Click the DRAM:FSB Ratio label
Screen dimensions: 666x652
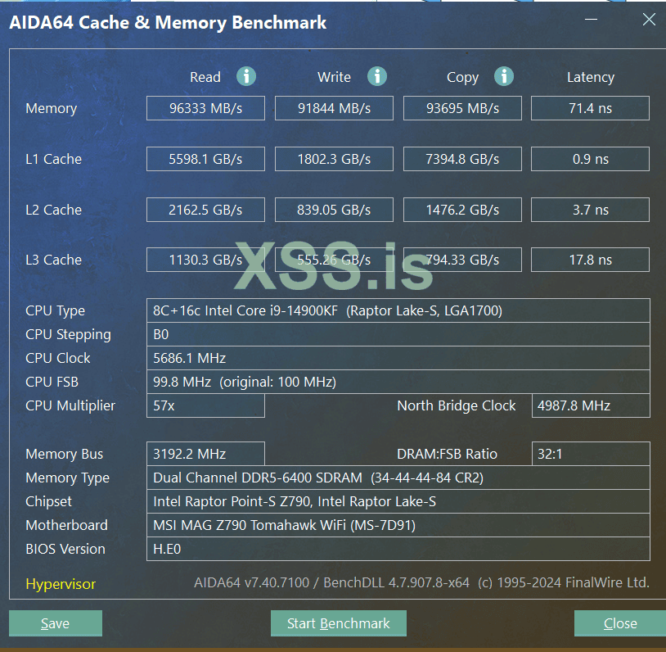click(447, 454)
